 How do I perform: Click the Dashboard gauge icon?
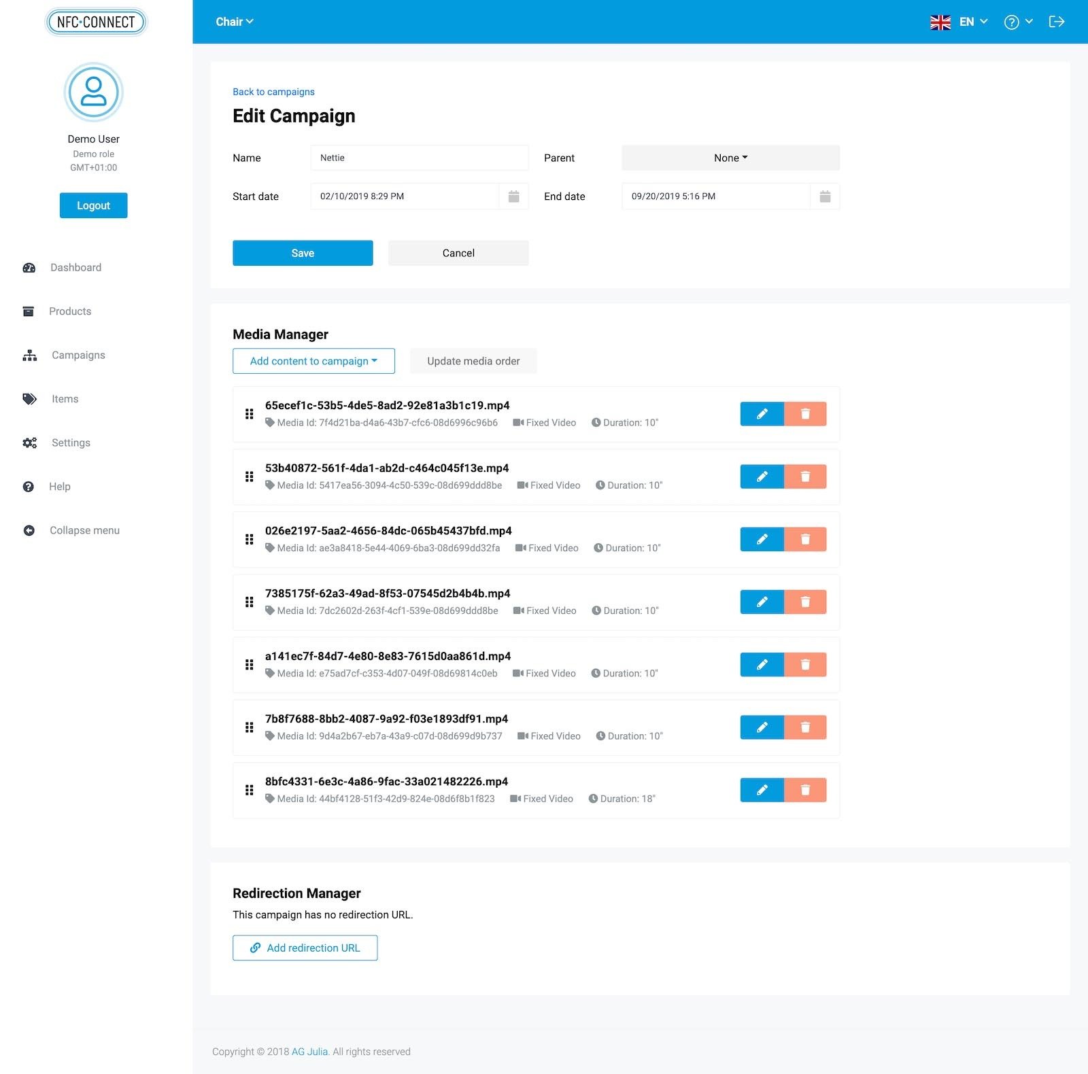click(29, 268)
